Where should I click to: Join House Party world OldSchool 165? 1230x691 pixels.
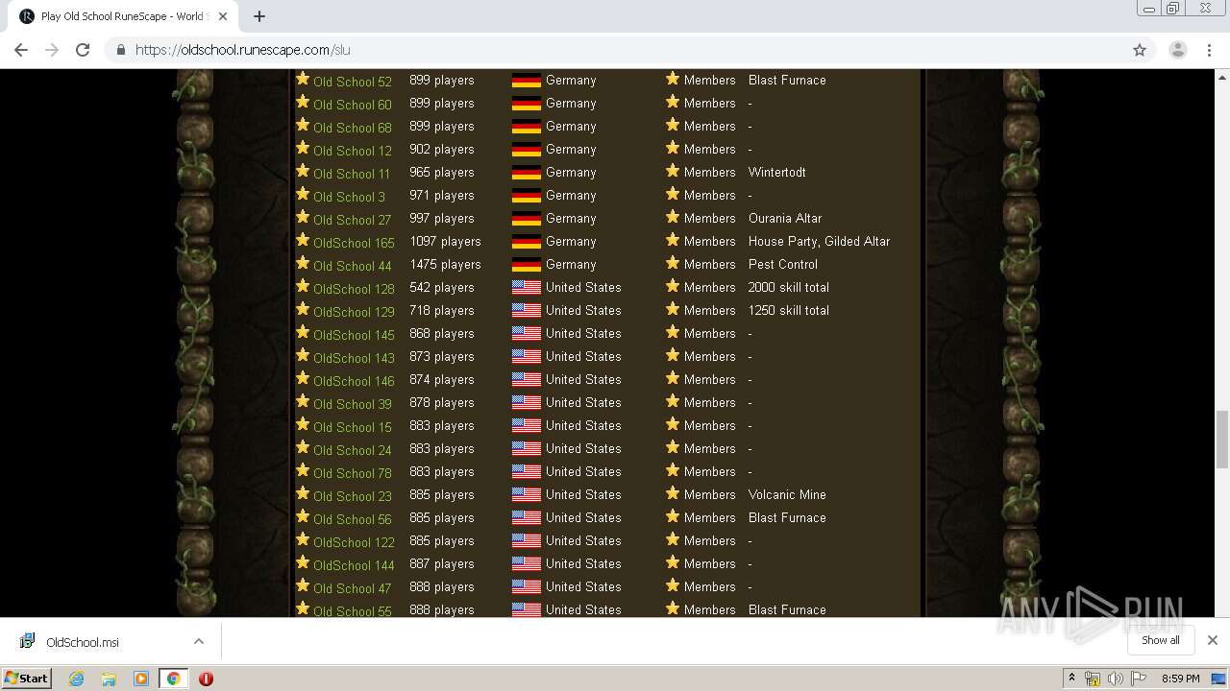coord(354,243)
